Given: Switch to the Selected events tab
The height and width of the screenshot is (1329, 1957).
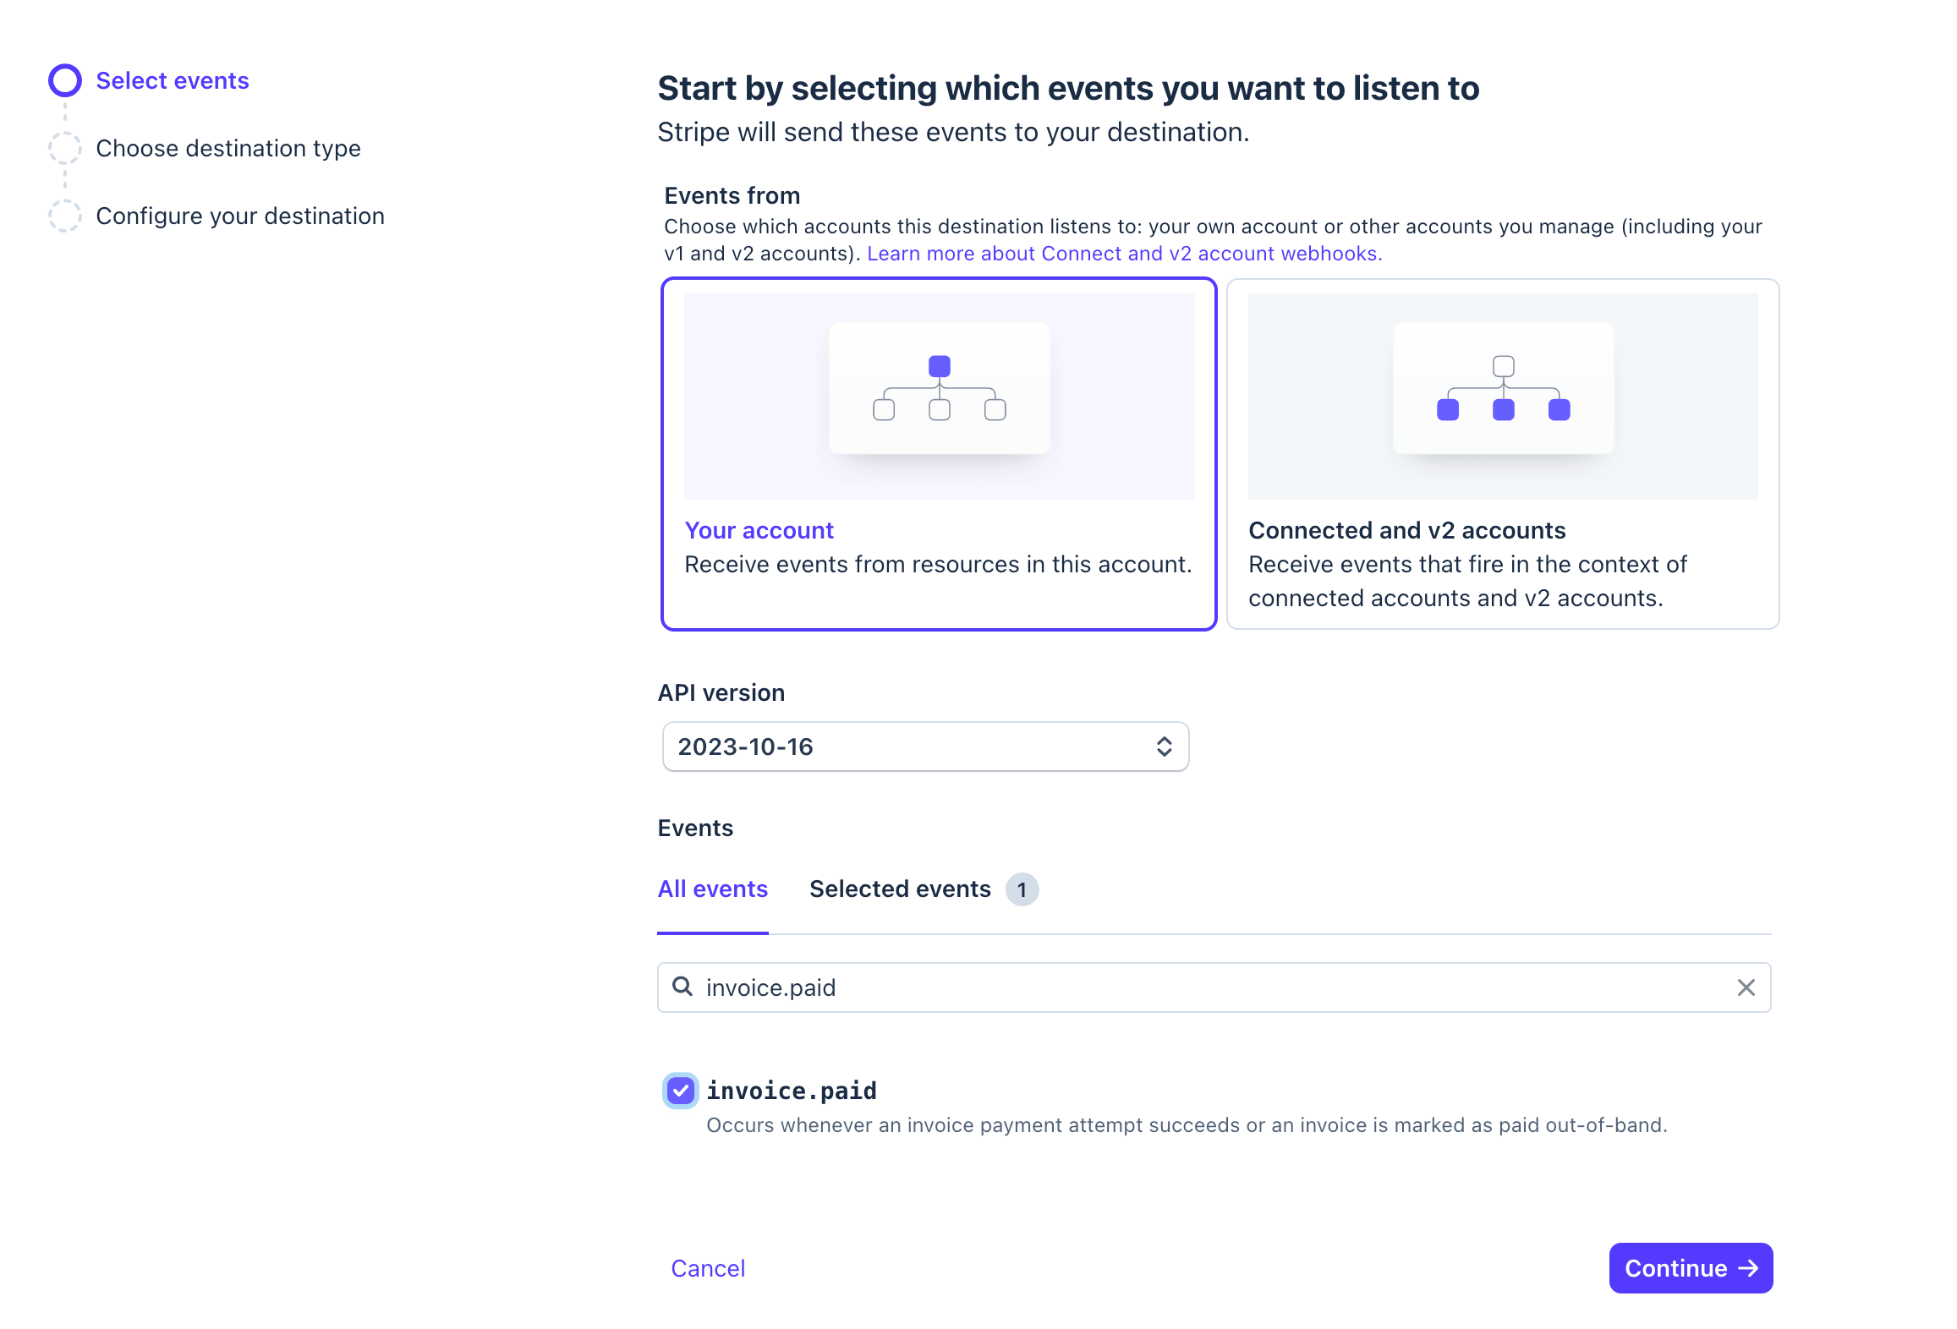Looking at the screenshot, I should [900, 889].
